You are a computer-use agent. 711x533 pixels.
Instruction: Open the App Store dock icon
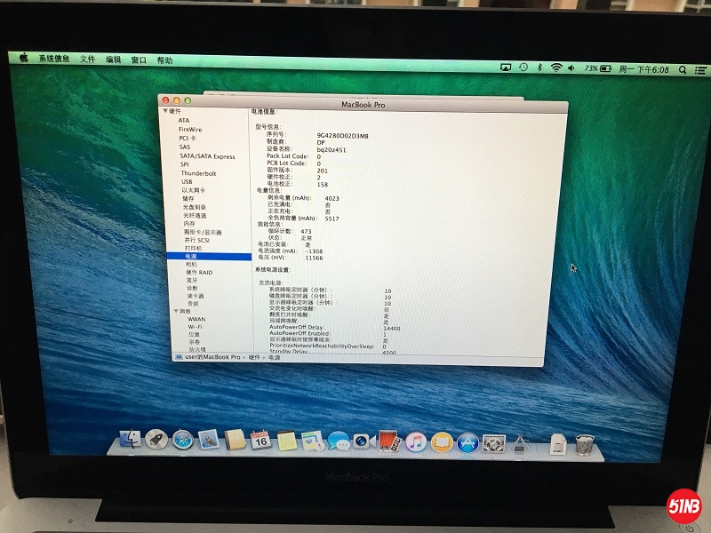coord(468,442)
